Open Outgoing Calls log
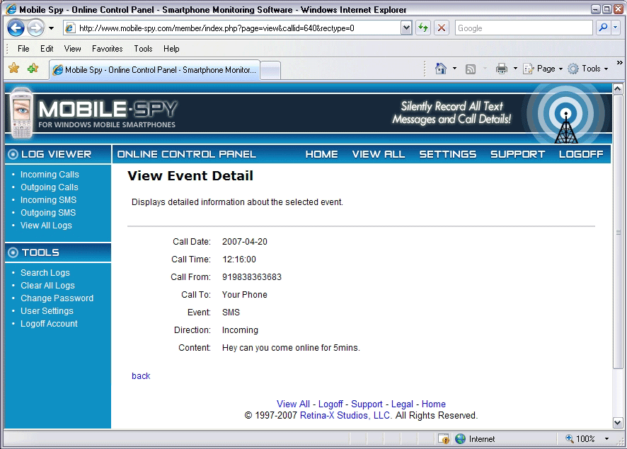 click(50, 187)
